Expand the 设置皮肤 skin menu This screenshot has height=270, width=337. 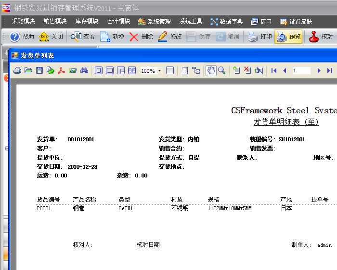(x=296, y=22)
